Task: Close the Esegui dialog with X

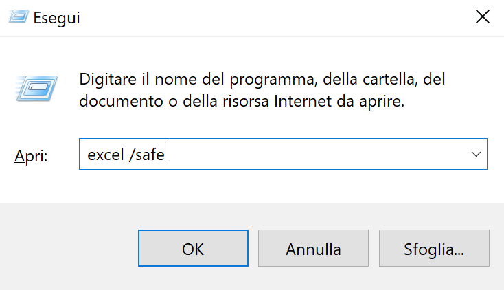Action: coord(482,18)
